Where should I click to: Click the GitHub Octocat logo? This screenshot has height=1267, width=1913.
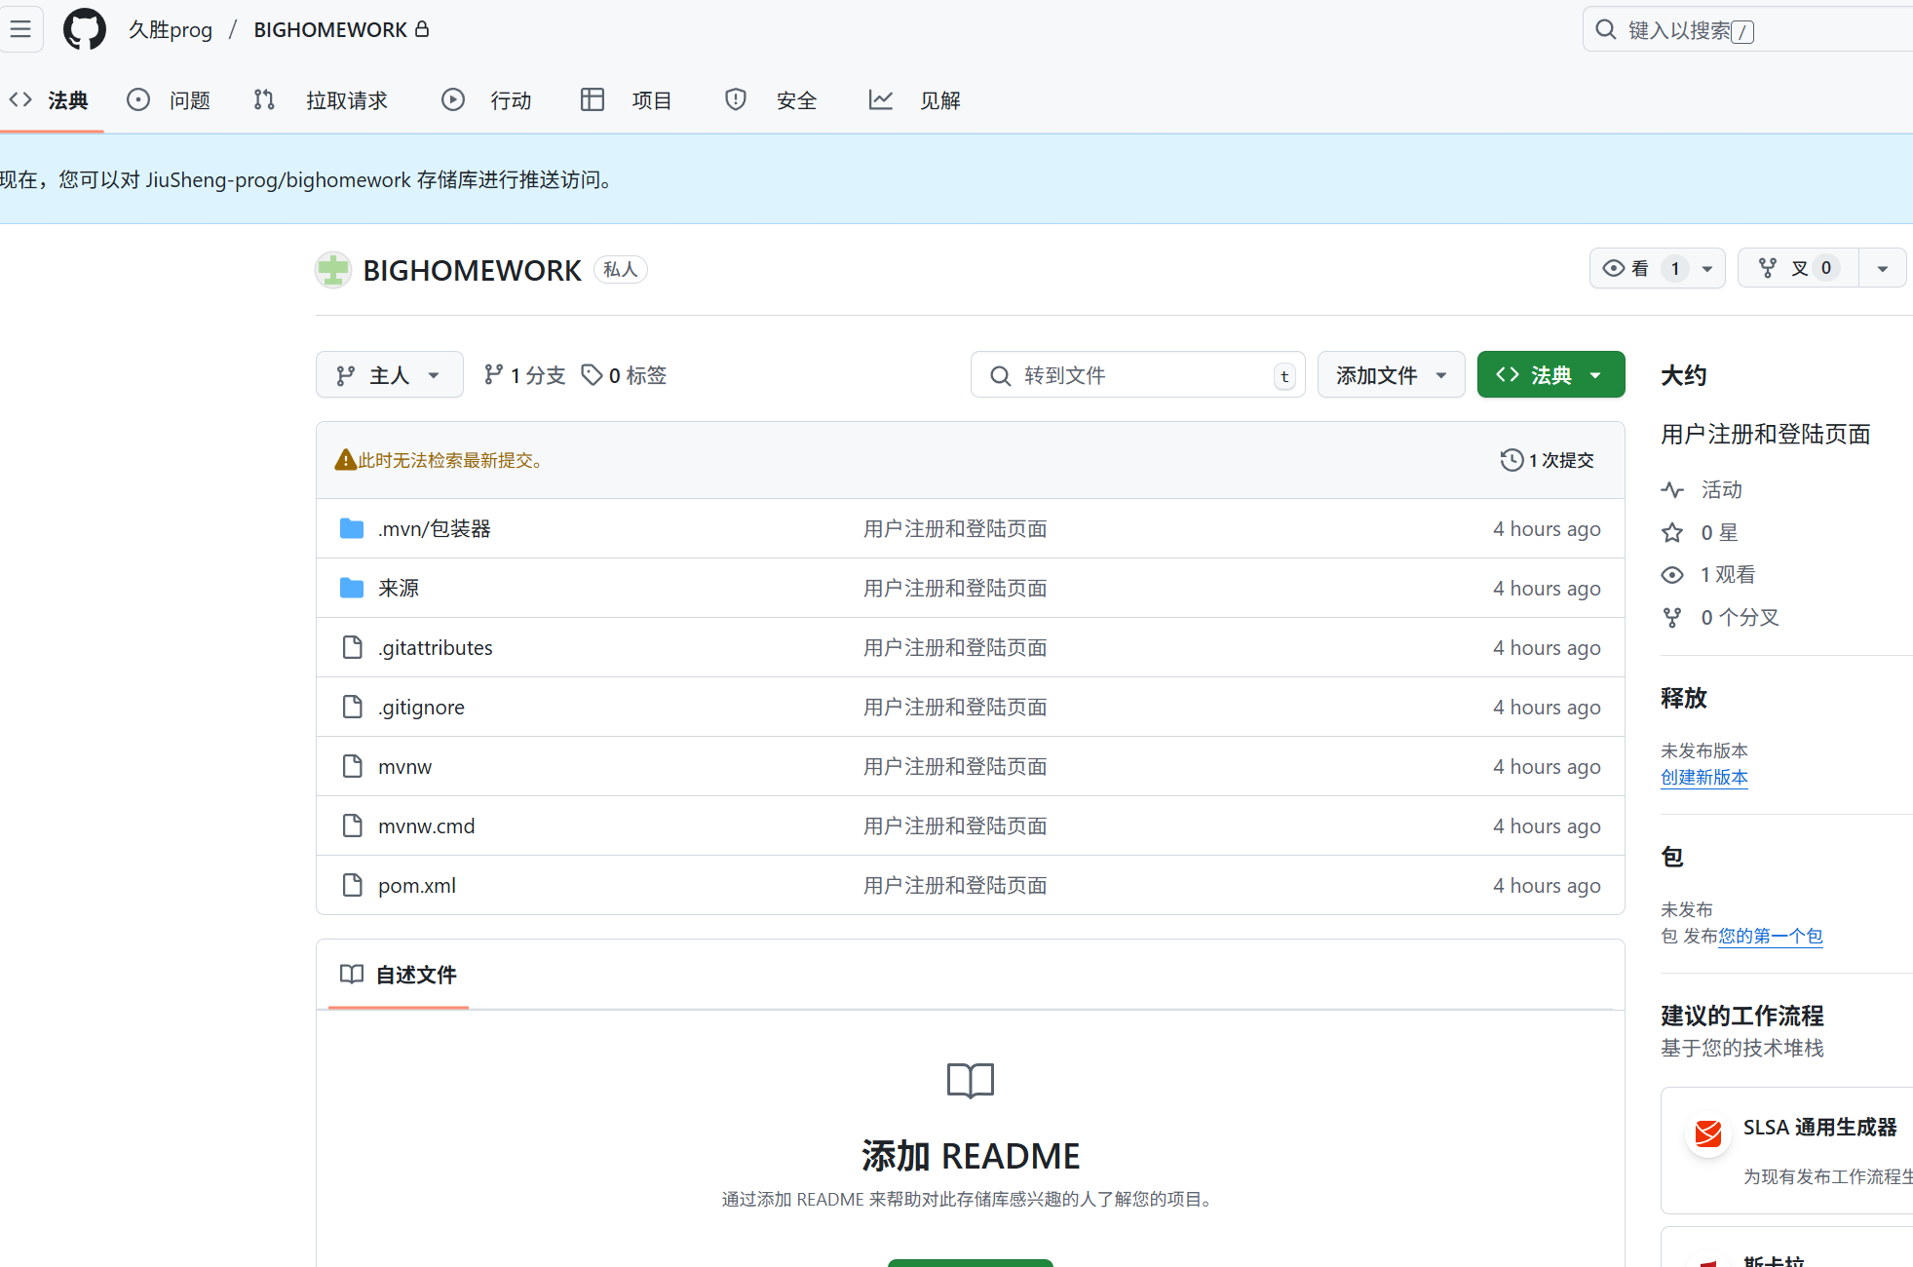pyautogui.click(x=84, y=29)
